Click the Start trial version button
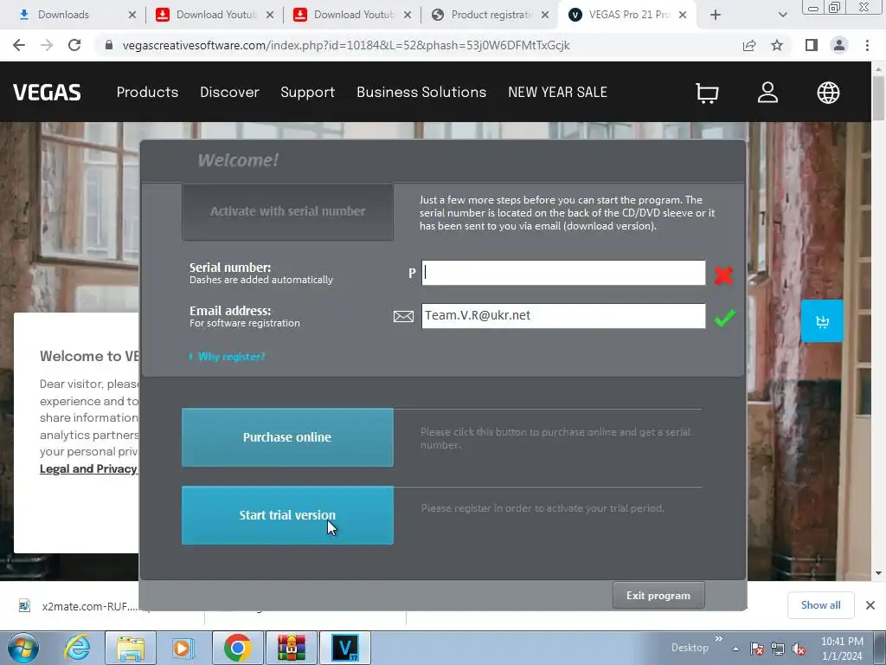Screen dimensions: 886x665 (x=287, y=515)
